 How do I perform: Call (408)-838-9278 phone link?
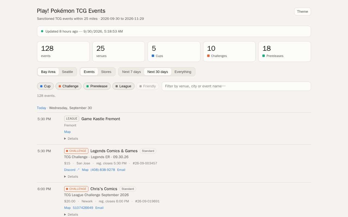point(103,170)
